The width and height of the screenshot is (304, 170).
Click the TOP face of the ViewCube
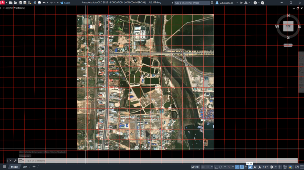(288, 26)
